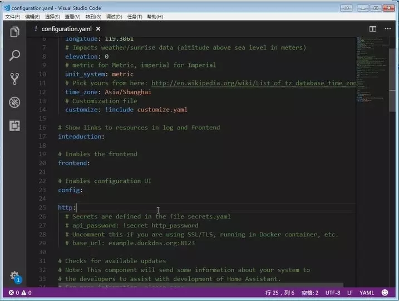Click the '# base_url' comment line
Image resolution: width=399 pixels, height=301 pixels.
pos(130,243)
